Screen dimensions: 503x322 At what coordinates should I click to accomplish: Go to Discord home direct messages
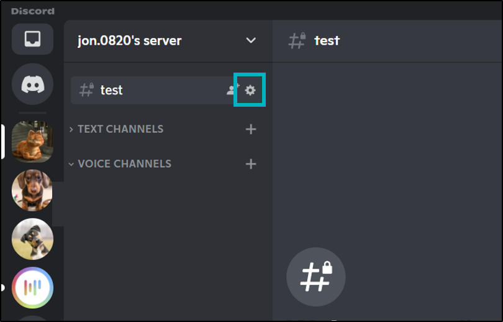(32, 84)
